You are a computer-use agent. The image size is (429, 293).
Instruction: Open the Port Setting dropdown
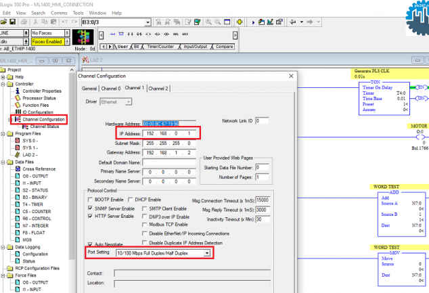(x=207, y=253)
